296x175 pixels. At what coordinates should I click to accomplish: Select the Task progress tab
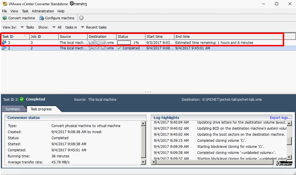41,109
